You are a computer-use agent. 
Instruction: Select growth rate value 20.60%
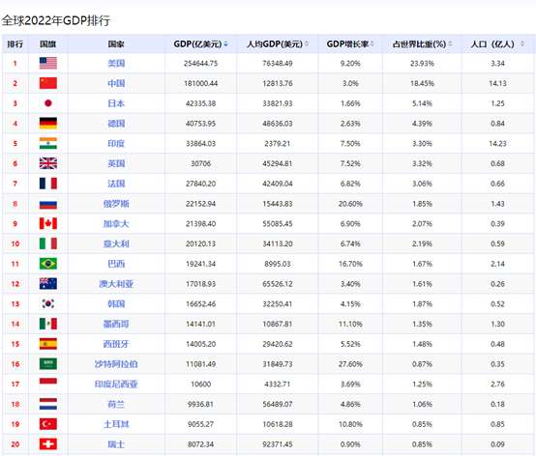point(350,204)
